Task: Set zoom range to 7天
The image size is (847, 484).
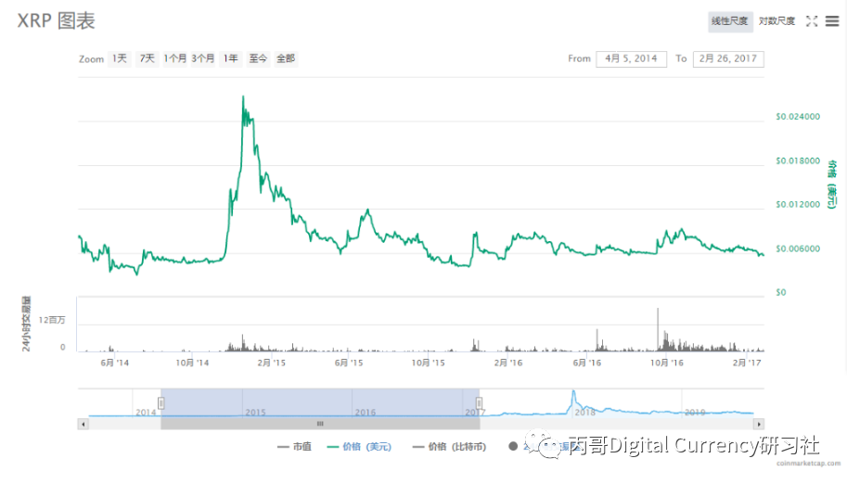Action: point(148,58)
